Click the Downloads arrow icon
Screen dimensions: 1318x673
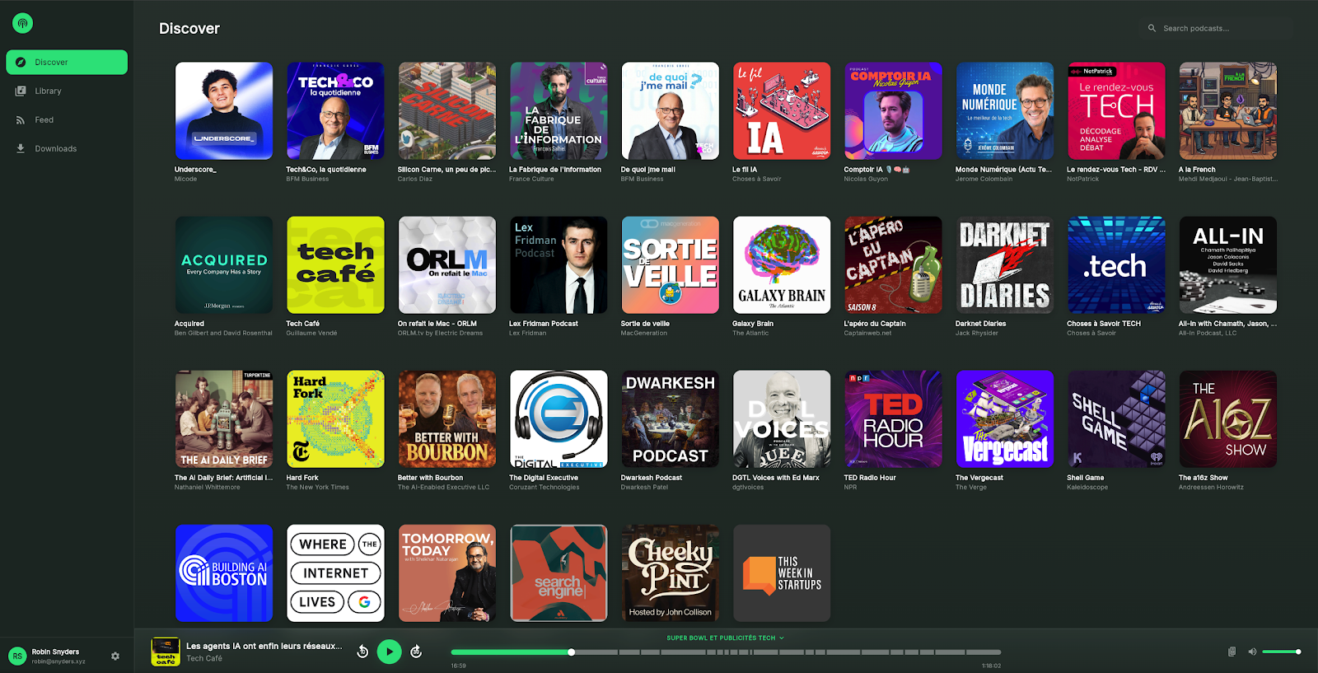point(21,148)
